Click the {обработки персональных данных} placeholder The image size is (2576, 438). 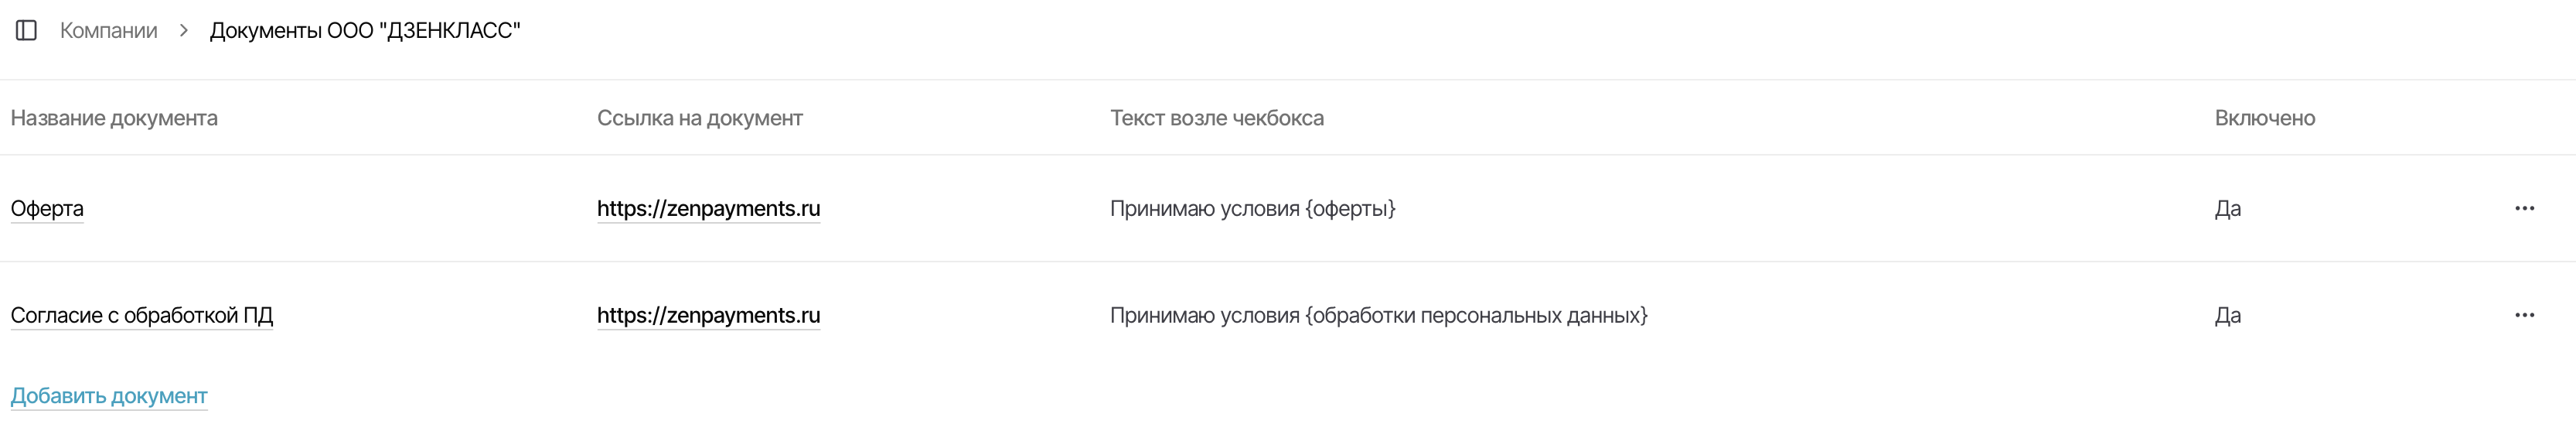[x=1476, y=315]
